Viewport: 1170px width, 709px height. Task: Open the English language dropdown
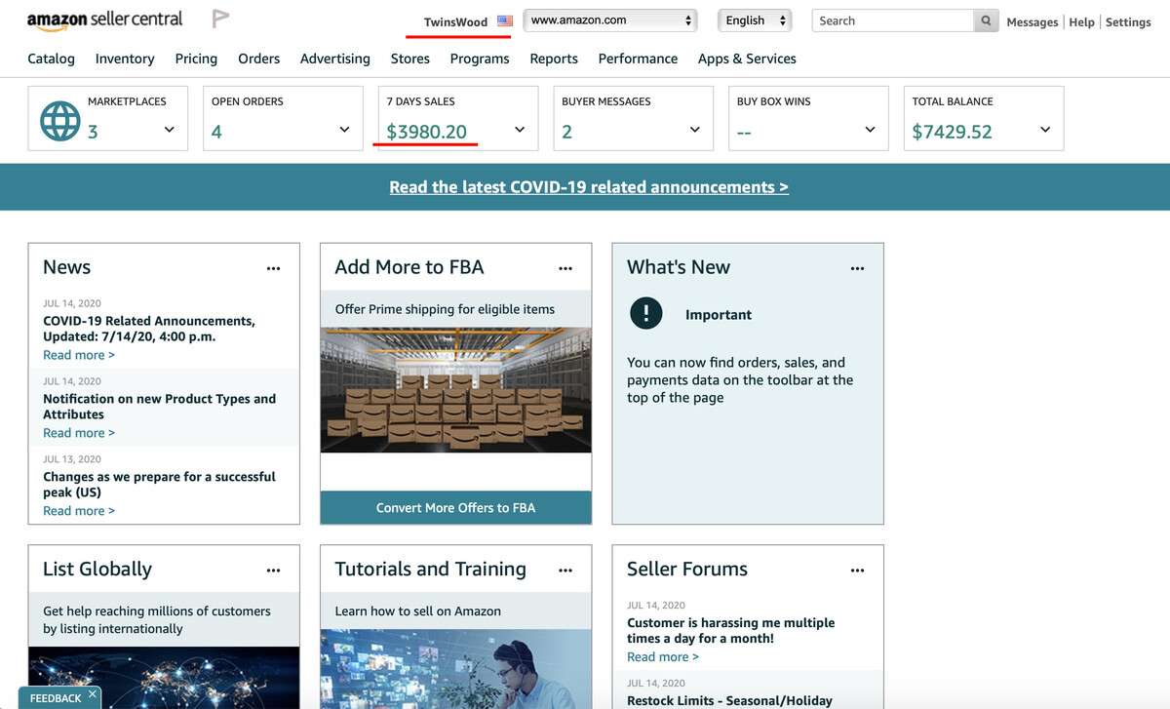tap(755, 20)
